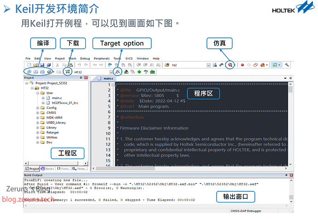Expand the Config folder in project tree

pos(37,108)
